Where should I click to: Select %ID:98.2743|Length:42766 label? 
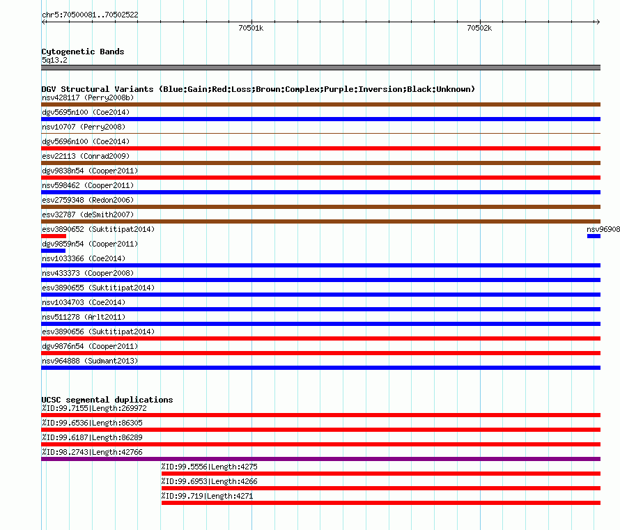(92, 452)
